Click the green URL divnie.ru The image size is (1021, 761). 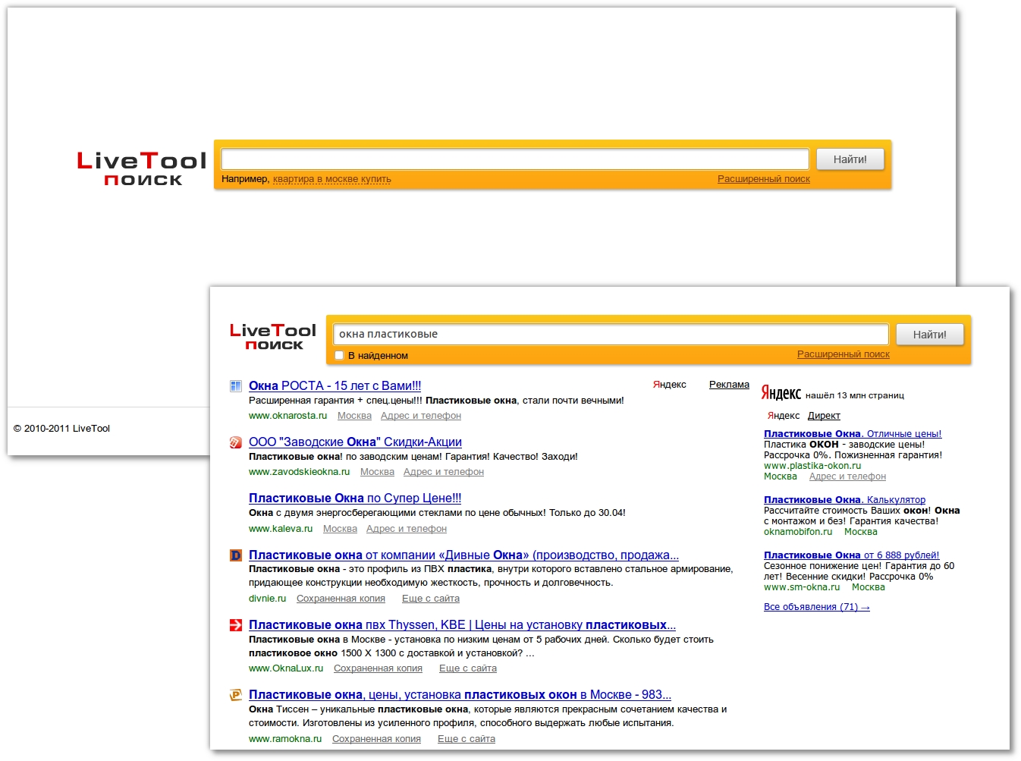pyautogui.click(x=268, y=599)
